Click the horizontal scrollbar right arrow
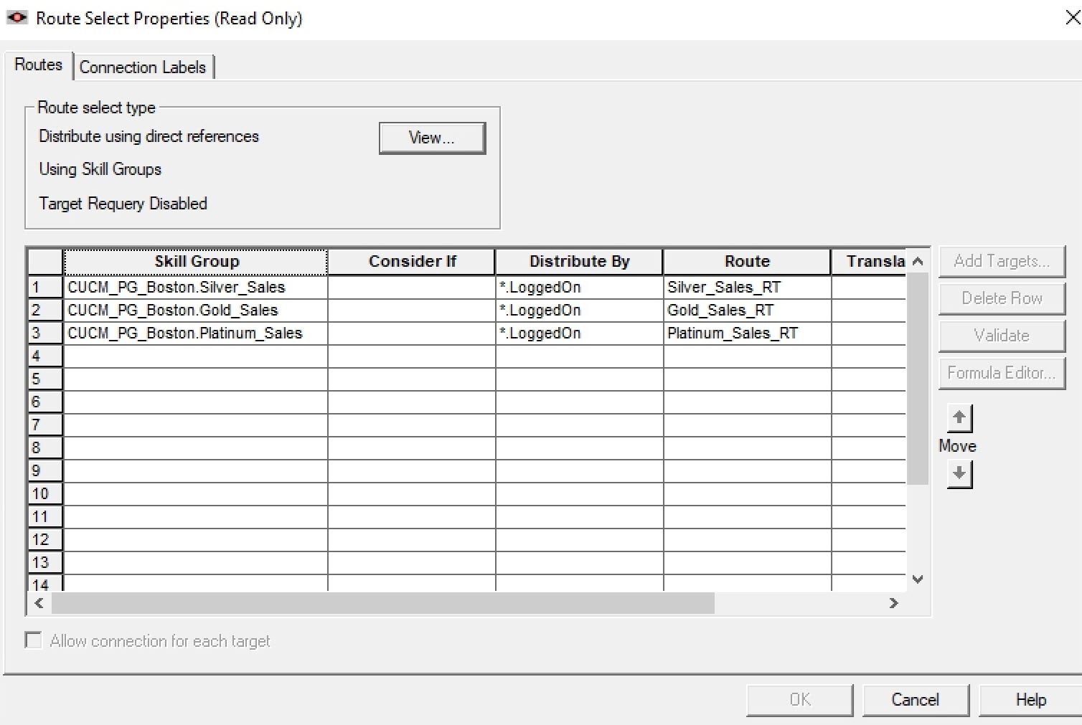 (894, 604)
